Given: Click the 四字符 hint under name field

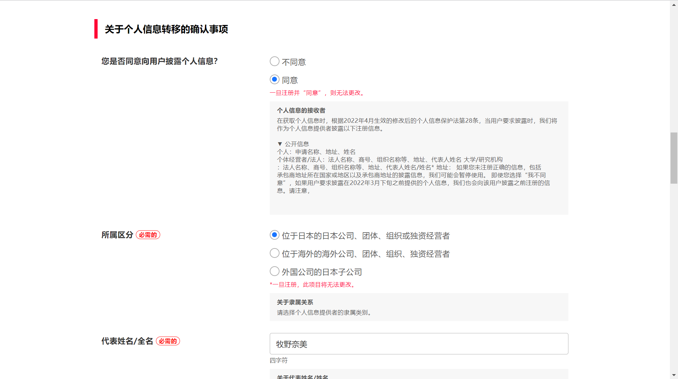Looking at the screenshot, I should coord(279,361).
